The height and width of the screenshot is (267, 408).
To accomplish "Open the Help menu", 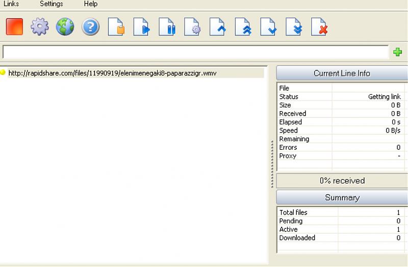I will tap(91, 4).
